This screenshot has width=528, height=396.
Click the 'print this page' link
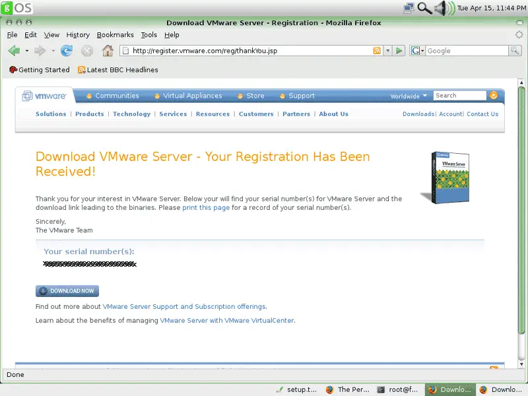206,207
